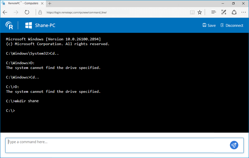Viewport: 249px width, 158px height.
Task: Add page to favorites with star icon
Action: [200, 12]
